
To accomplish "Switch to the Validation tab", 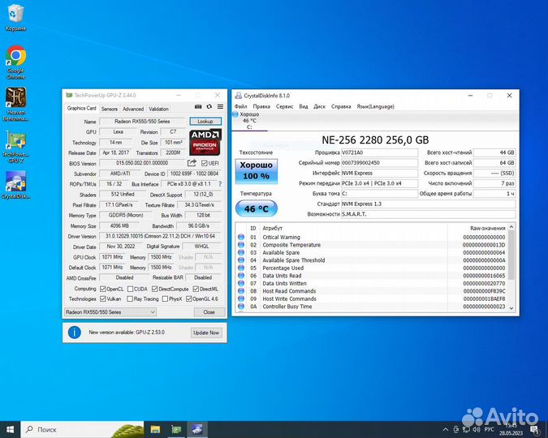I will 158,109.
